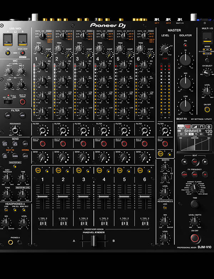
Task: Click channel 1 crossfader assign switch
Action: (43, 223)
